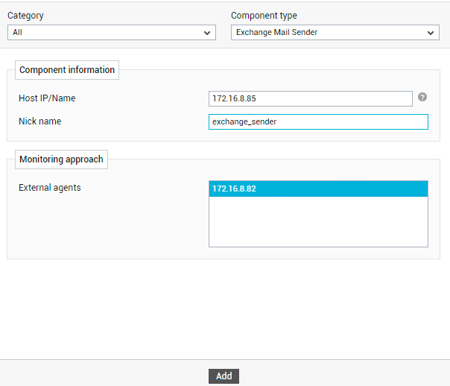
Task: Click the Category label
Action: [25, 16]
